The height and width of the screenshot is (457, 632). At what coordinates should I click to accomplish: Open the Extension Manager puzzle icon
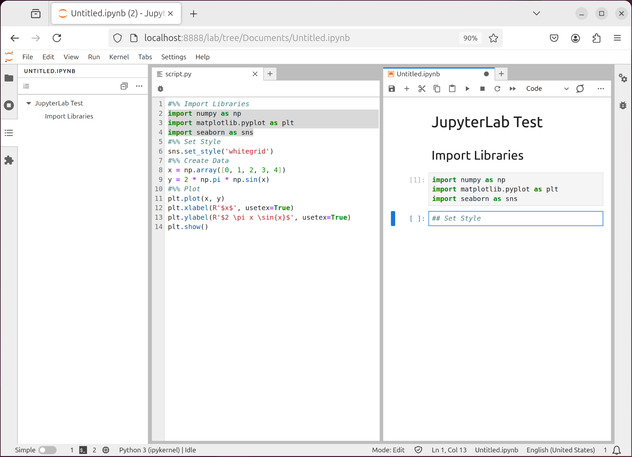coord(9,160)
